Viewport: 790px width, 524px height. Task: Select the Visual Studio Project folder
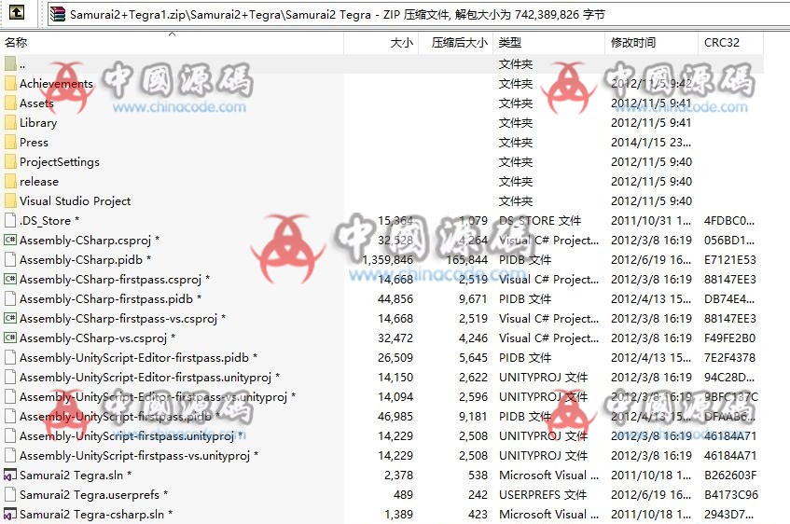point(75,201)
